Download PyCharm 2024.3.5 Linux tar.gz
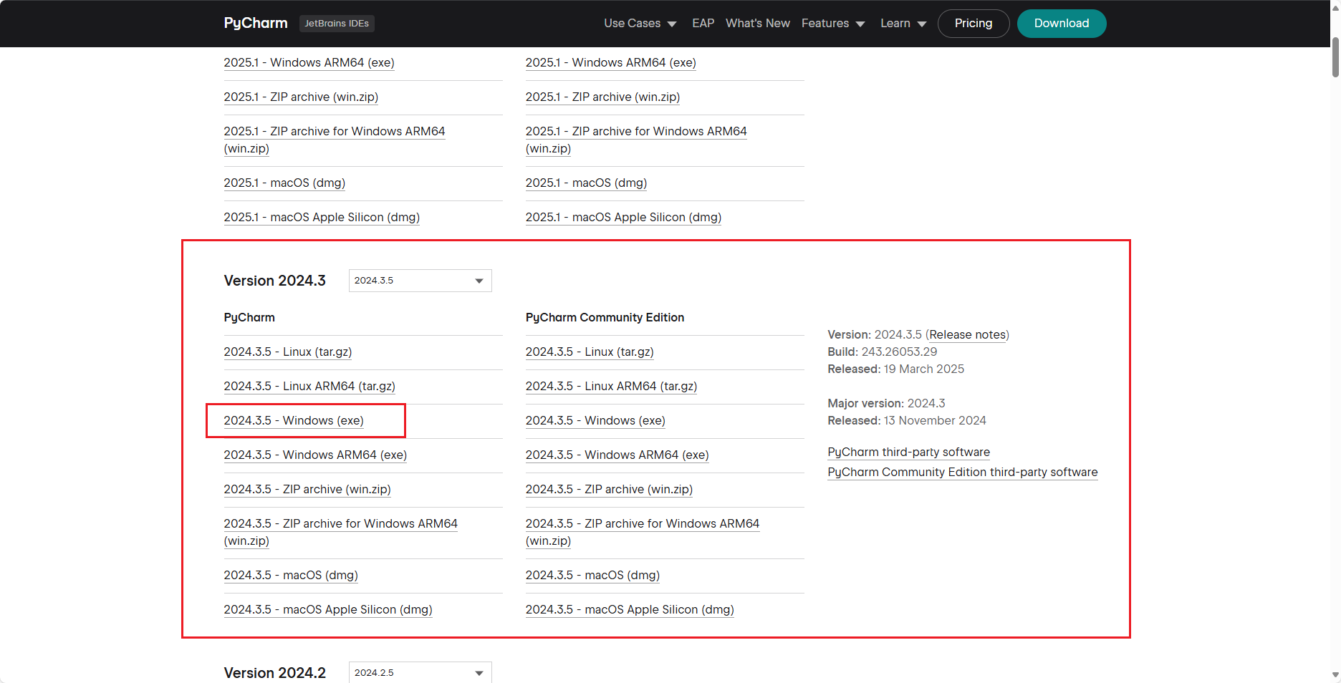The width and height of the screenshot is (1341, 683). pyautogui.click(x=288, y=352)
